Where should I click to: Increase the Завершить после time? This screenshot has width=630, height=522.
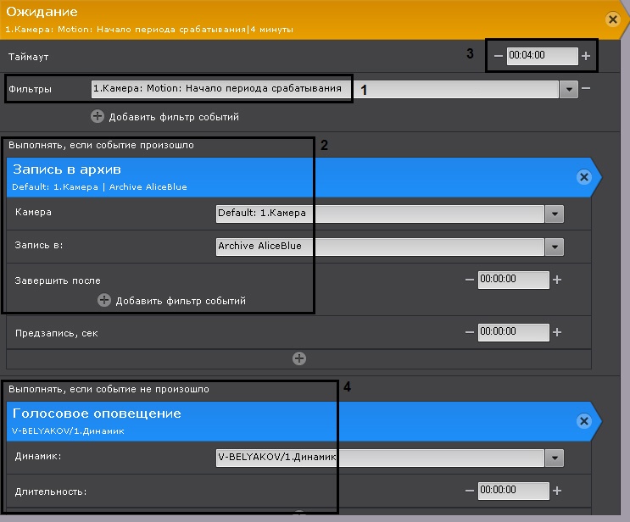[x=557, y=280]
